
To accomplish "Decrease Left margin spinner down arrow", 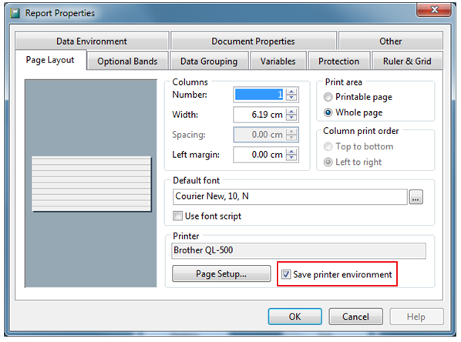I will click(291, 157).
